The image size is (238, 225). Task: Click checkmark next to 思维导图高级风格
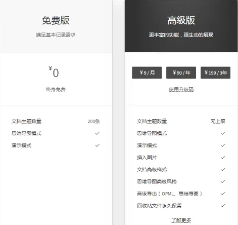[223, 181]
